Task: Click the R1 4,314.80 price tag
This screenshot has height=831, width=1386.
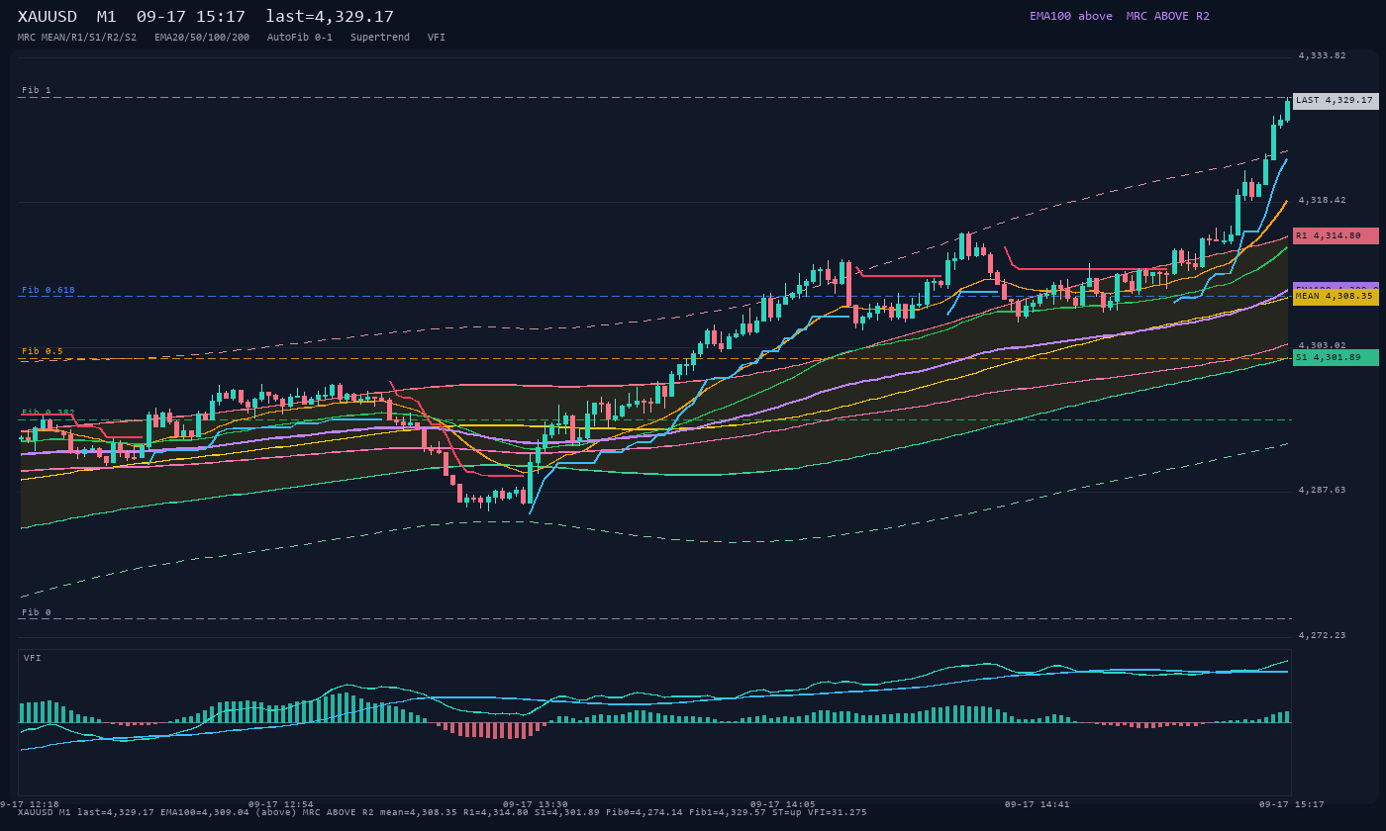Action: [x=1336, y=236]
